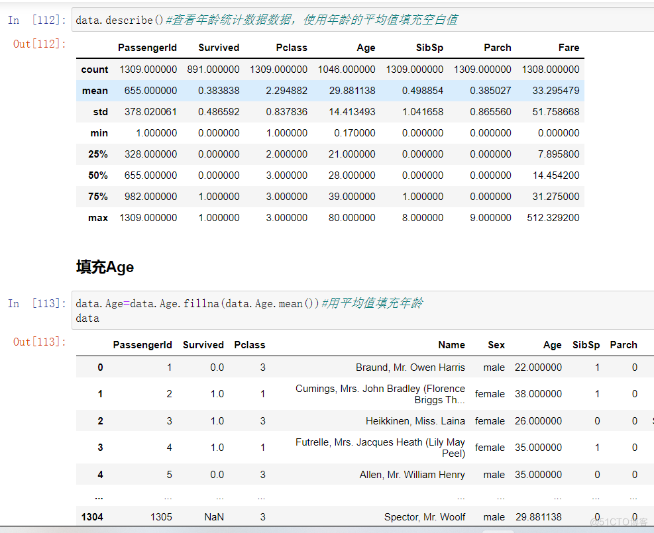This screenshot has width=654, height=533.
Task: Click the Age count value 1046.000000
Action: 347,69
